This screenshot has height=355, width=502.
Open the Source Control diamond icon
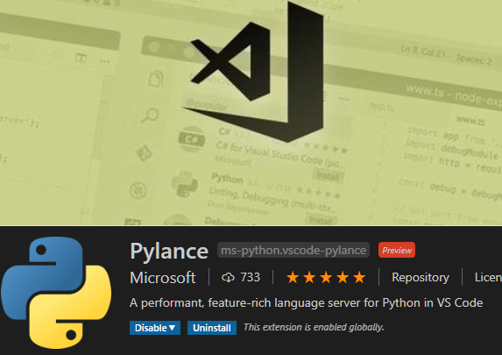click(144, 153)
